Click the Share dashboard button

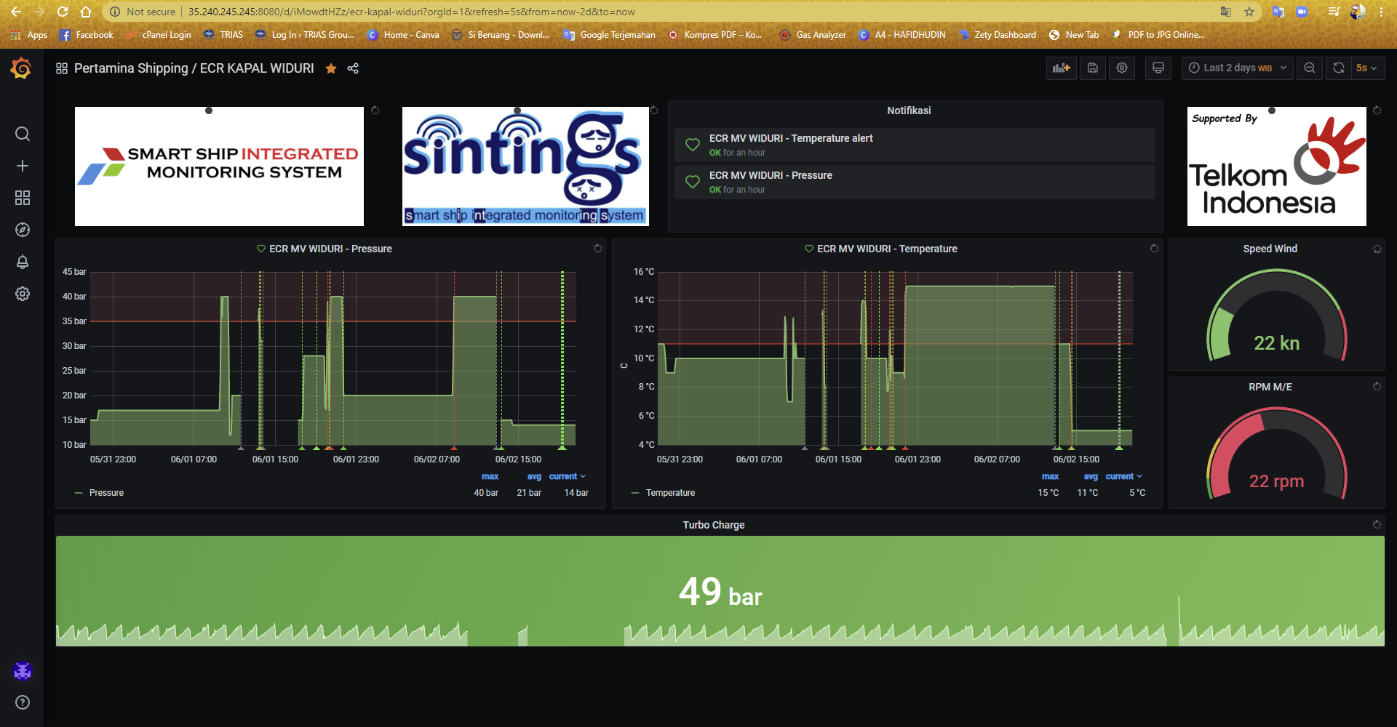353,68
